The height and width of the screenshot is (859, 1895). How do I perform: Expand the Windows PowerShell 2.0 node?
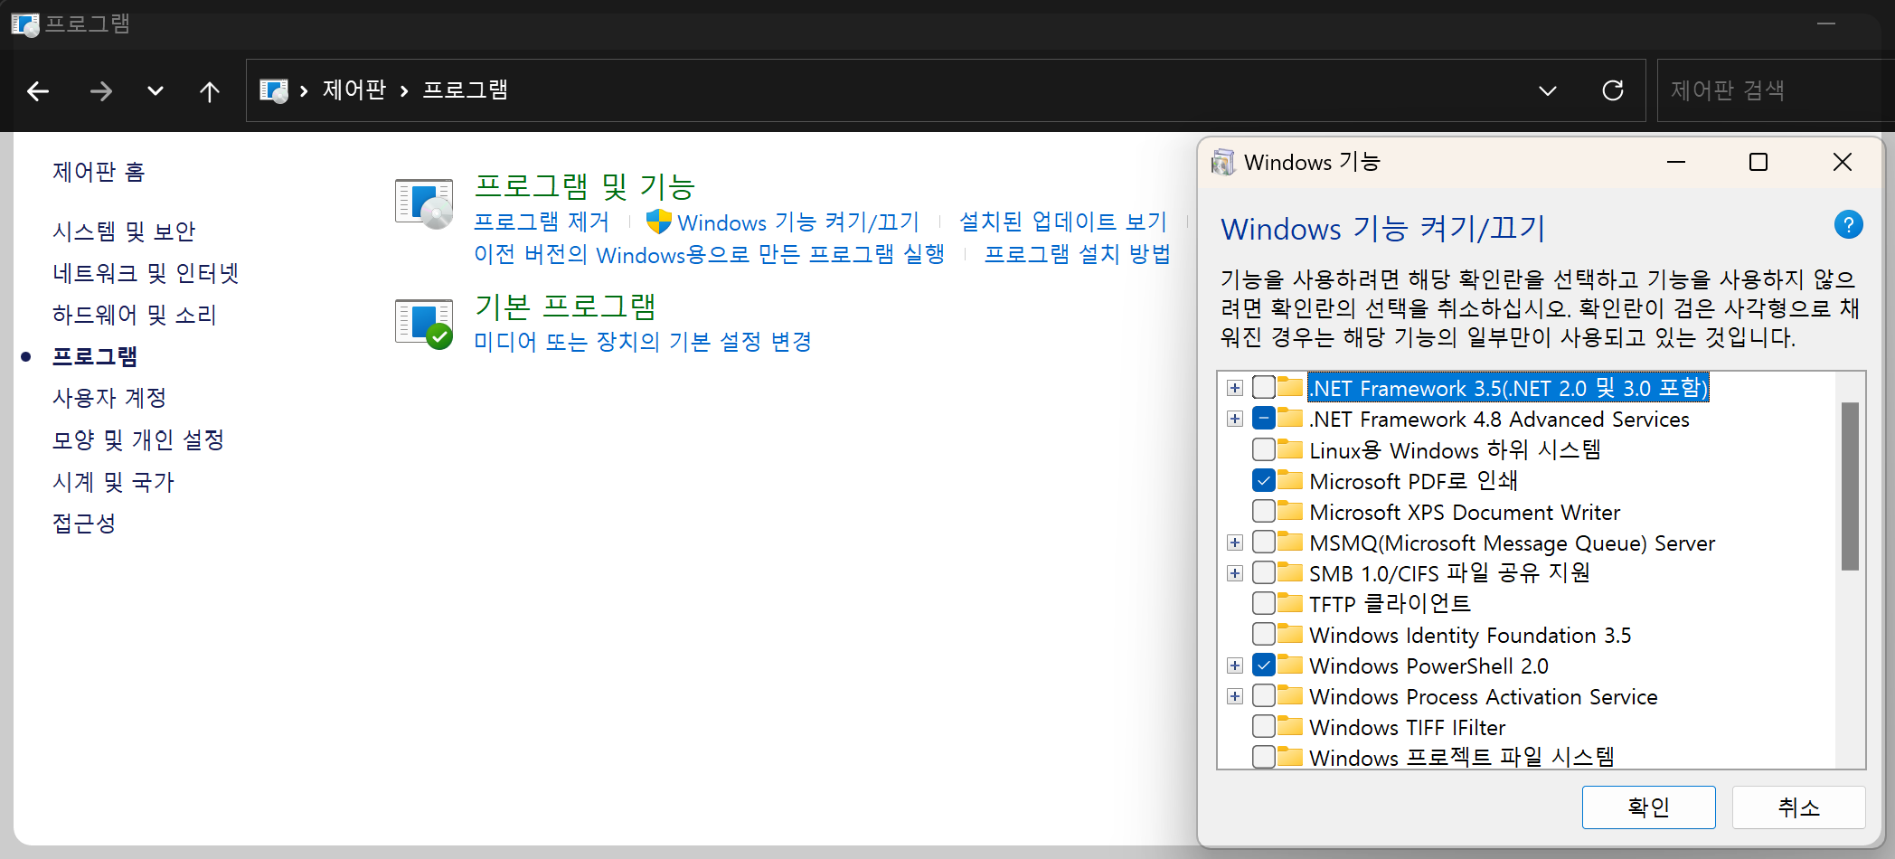click(1235, 665)
